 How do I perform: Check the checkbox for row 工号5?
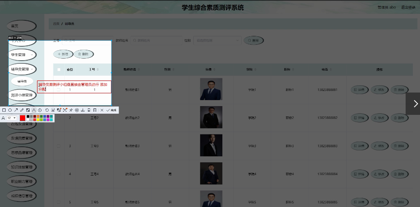pos(59,202)
